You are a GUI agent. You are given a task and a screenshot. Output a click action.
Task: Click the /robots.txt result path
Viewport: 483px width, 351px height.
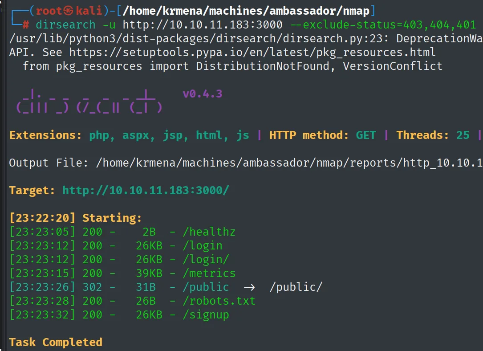click(x=219, y=301)
